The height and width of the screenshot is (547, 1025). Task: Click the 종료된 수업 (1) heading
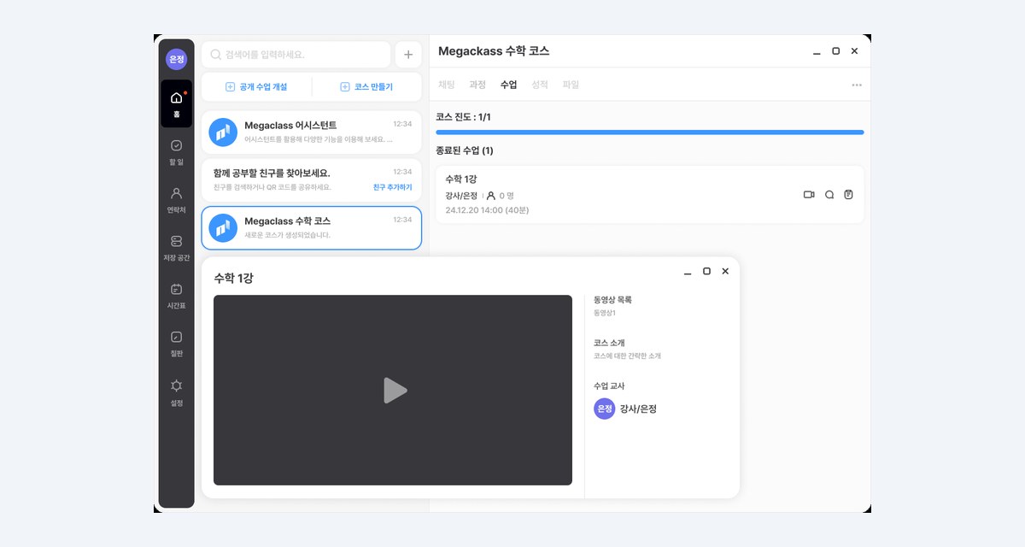[x=464, y=150]
